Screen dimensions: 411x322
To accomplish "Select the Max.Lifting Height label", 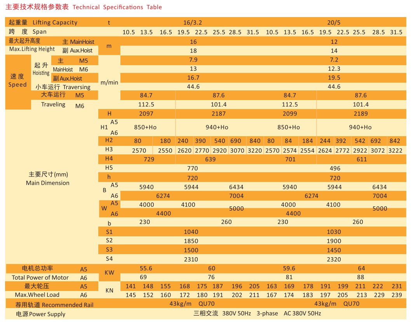I will [x=32, y=49].
